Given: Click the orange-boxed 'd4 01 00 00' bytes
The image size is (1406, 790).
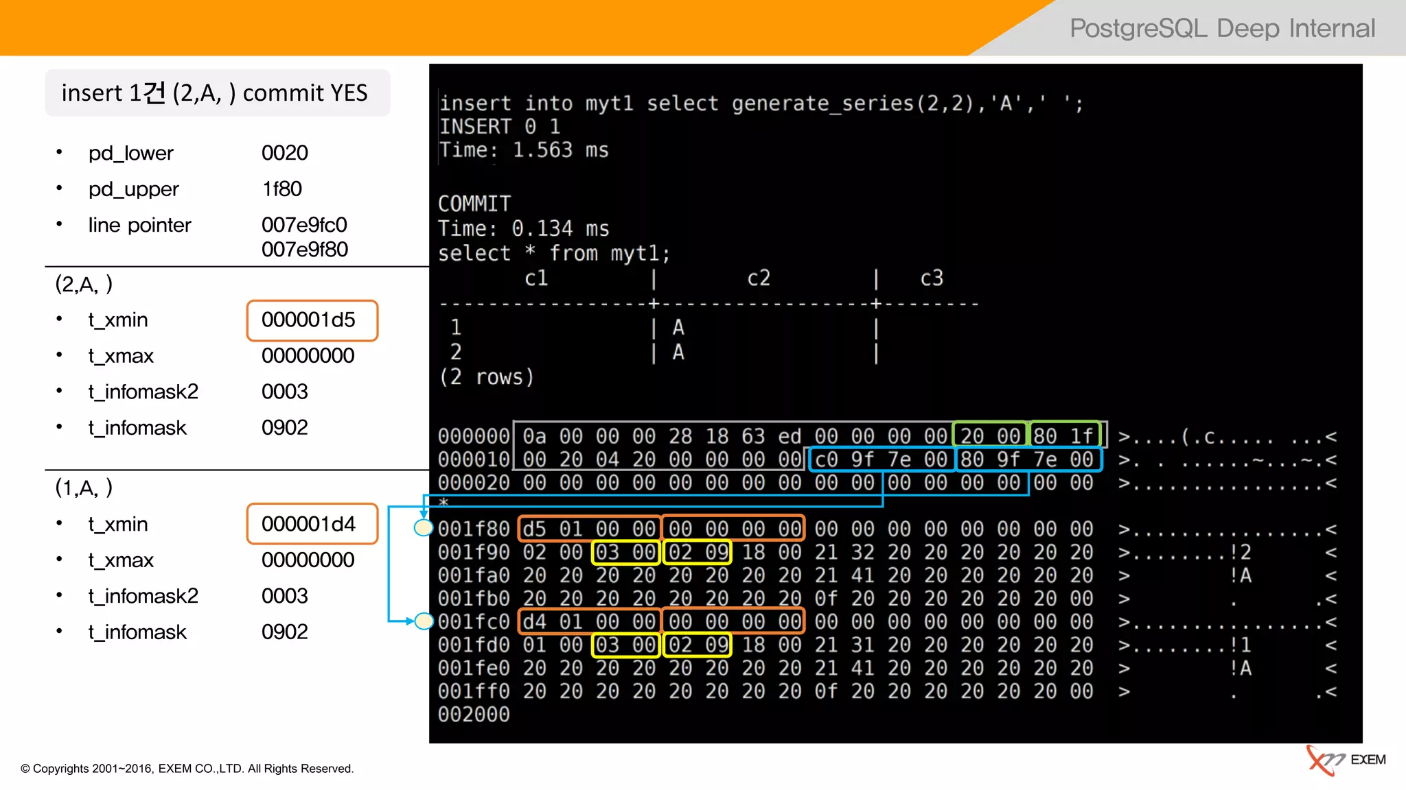Looking at the screenshot, I should pos(589,621).
